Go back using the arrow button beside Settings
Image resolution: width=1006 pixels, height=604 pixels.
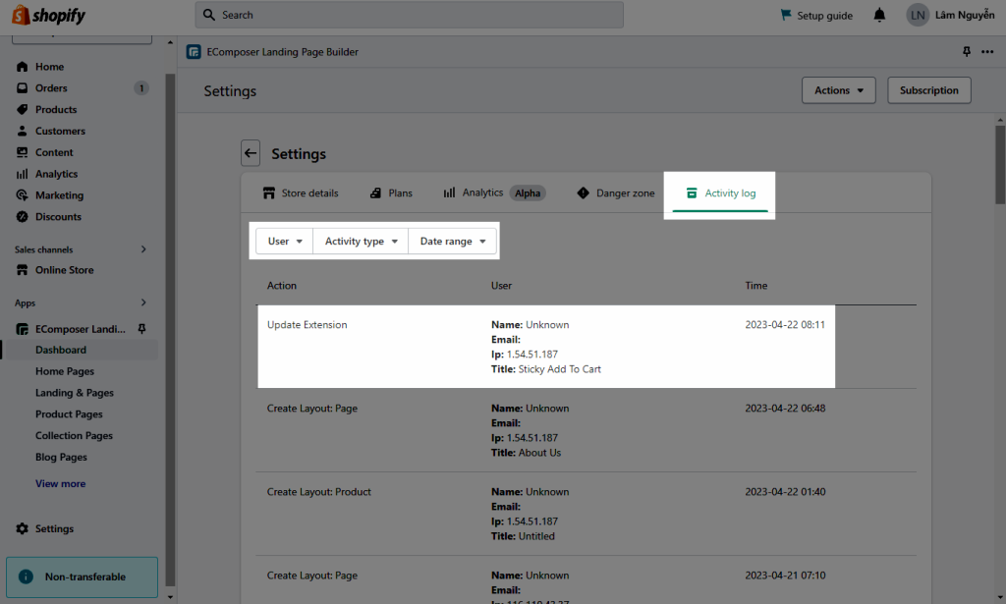pos(251,153)
